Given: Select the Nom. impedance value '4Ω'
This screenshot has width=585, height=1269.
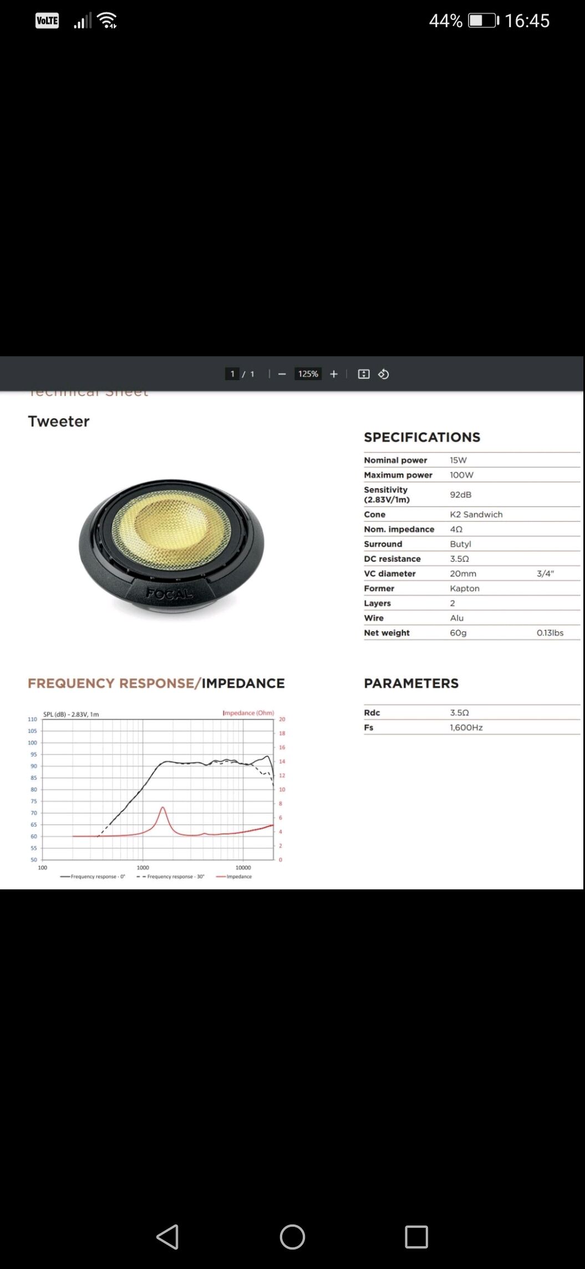Looking at the screenshot, I should [x=456, y=530].
